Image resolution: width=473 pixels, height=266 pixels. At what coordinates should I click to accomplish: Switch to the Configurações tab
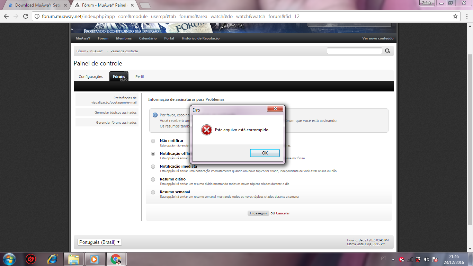[91, 77]
